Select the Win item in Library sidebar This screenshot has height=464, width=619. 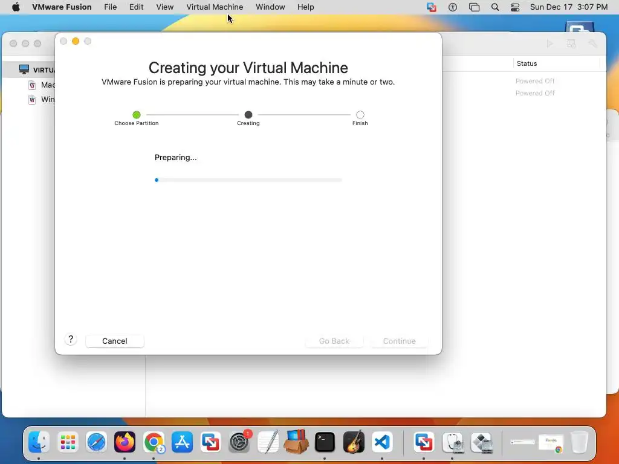tap(48, 100)
